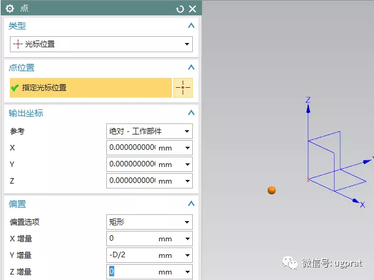Open the Point dialog settings gear

point(10,9)
